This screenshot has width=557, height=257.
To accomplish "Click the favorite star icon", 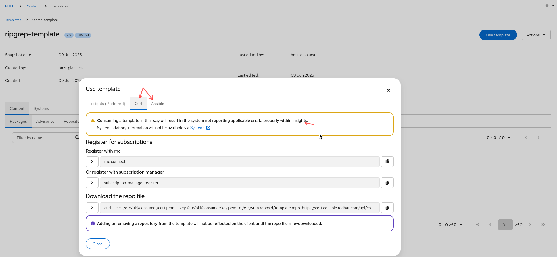I will click(x=547, y=5).
